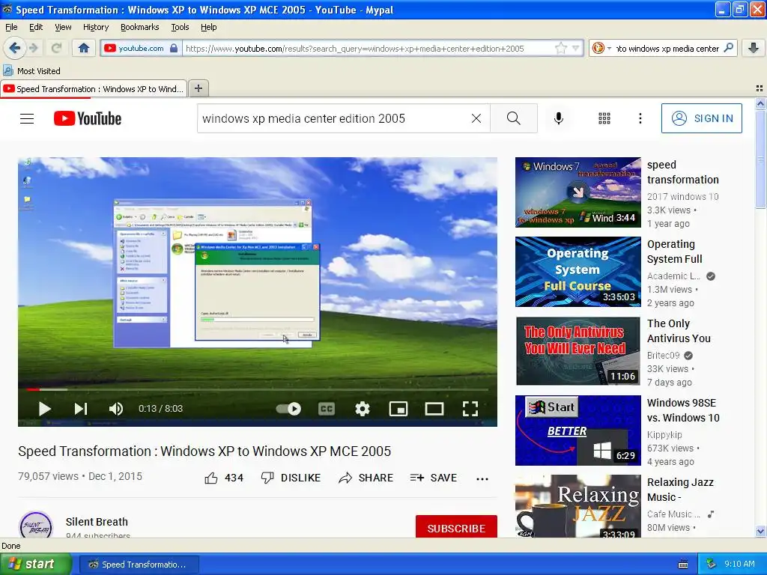Click the padlock site security icon
Screen dimensions: 767x575
click(x=174, y=48)
